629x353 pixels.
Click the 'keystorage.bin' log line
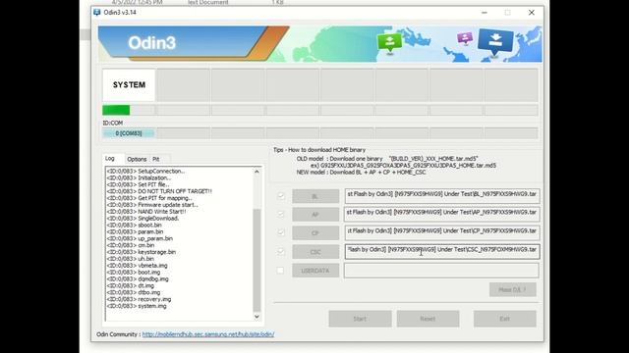coord(142,252)
